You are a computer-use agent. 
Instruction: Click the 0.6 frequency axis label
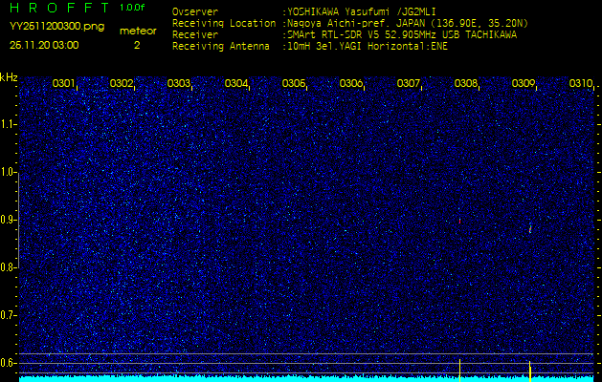9,363
